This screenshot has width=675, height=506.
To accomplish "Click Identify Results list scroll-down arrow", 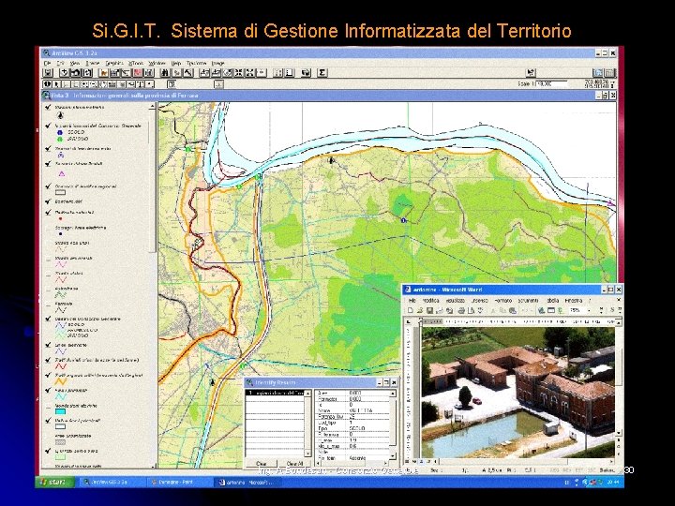I will (307, 454).
